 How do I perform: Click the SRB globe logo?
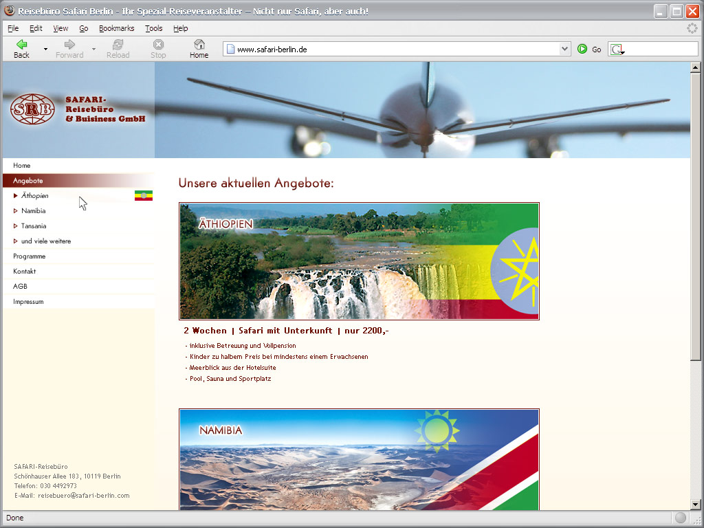[32, 109]
